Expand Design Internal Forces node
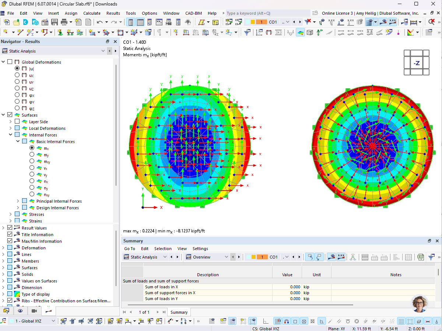 (x=18, y=208)
